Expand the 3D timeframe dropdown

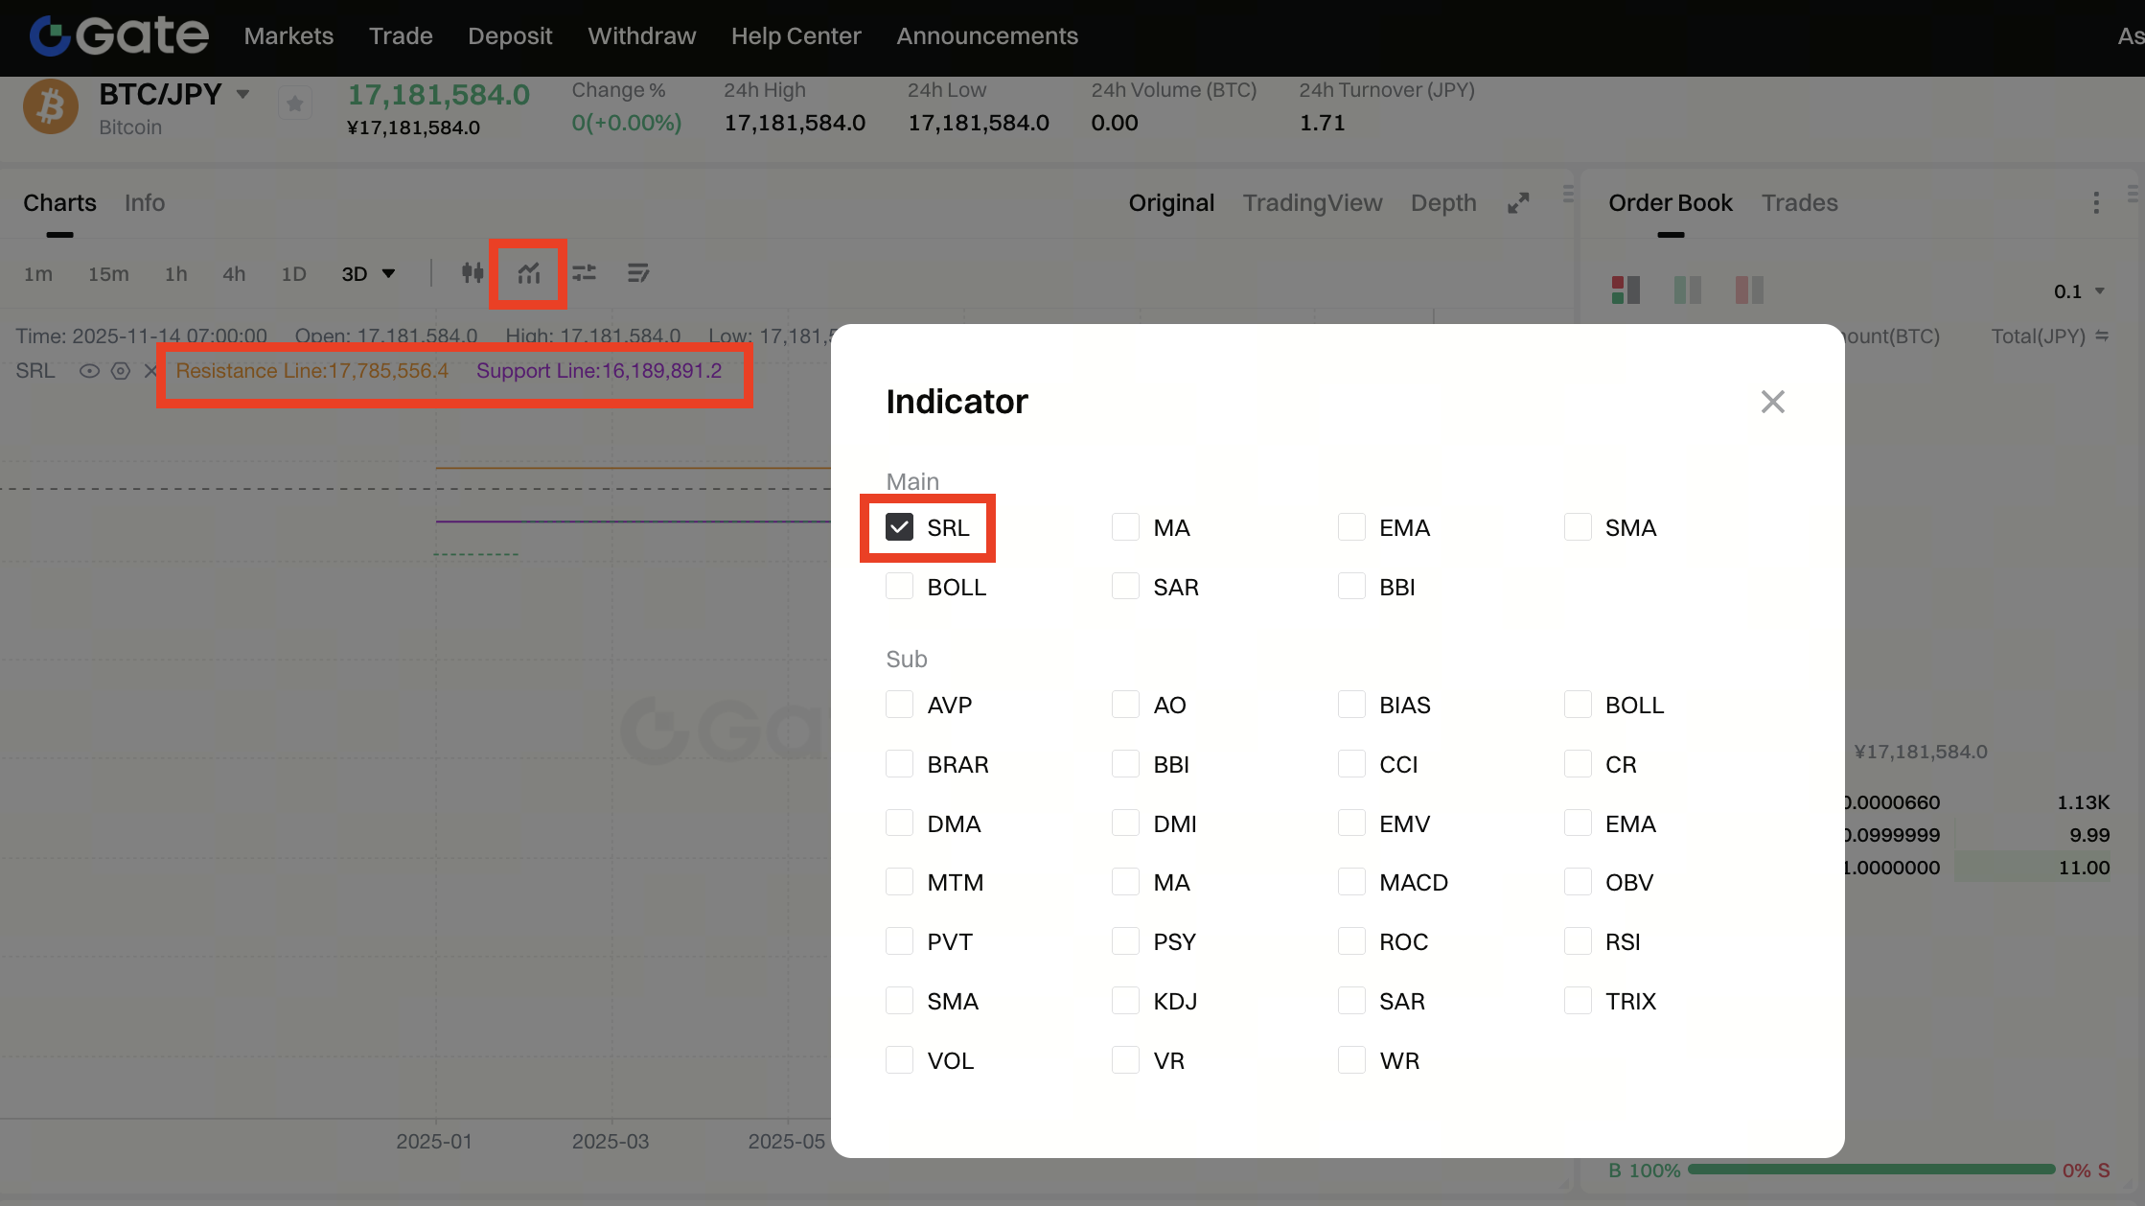click(x=388, y=274)
